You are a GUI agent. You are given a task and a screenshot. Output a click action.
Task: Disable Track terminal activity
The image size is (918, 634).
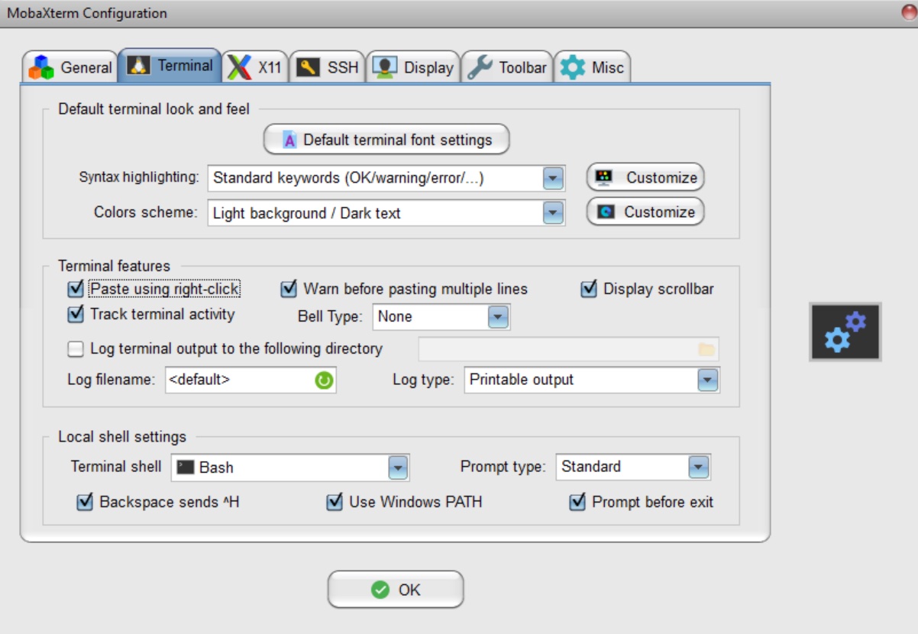(x=75, y=314)
